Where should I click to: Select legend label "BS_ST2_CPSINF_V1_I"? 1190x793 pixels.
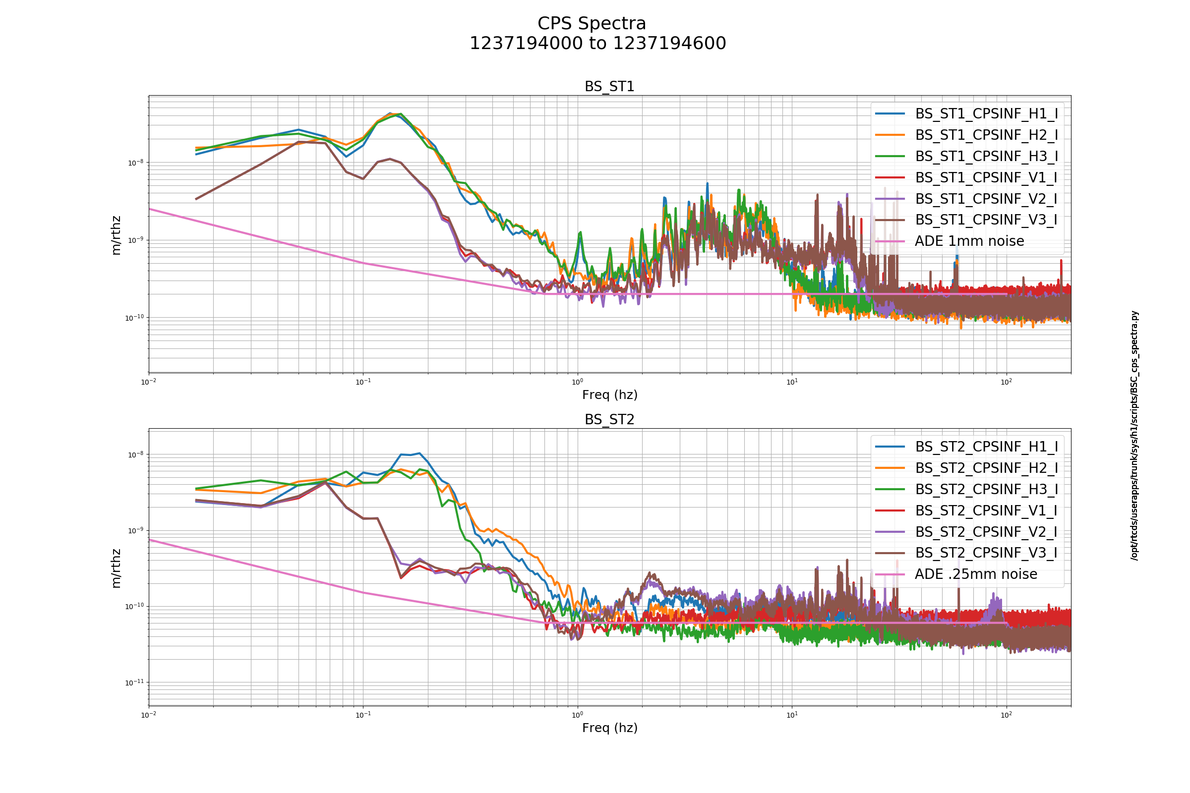[986, 511]
